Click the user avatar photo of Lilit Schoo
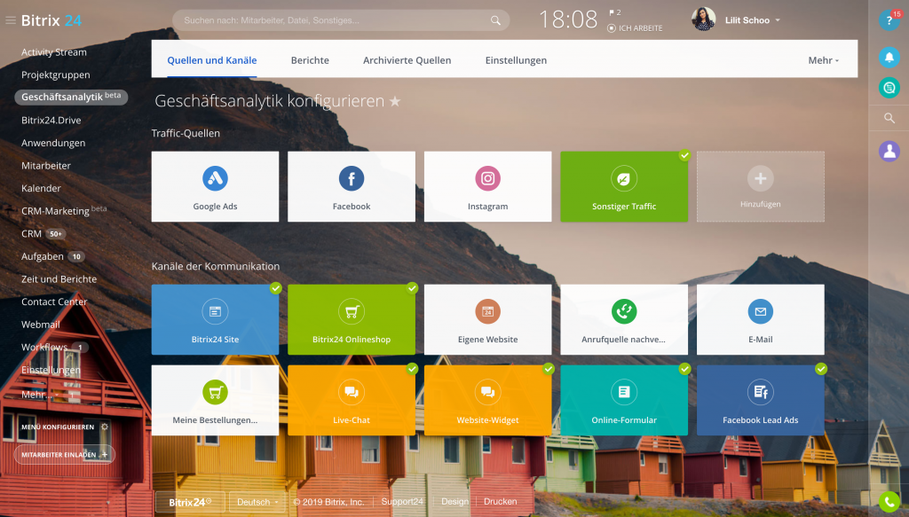 [x=703, y=20]
